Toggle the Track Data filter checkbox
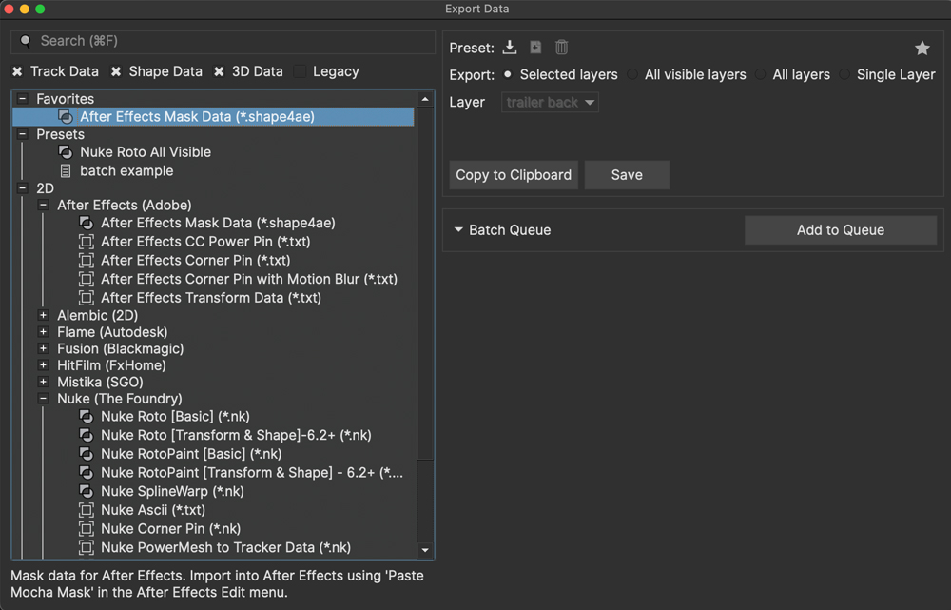The width and height of the screenshot is (951, 610). [x=17, y=71]
